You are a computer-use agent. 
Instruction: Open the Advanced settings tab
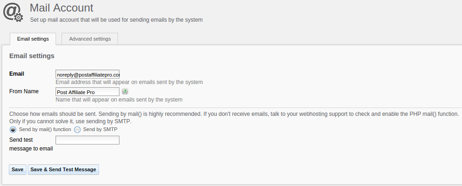(x=90, y=39)
